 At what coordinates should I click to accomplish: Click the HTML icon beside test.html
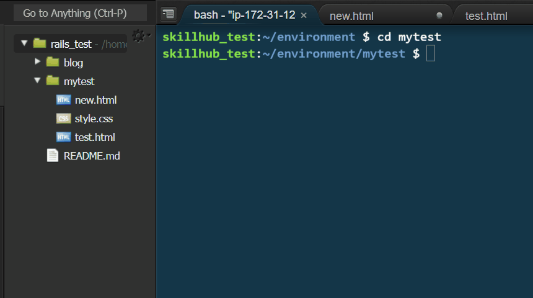(64, 137)
